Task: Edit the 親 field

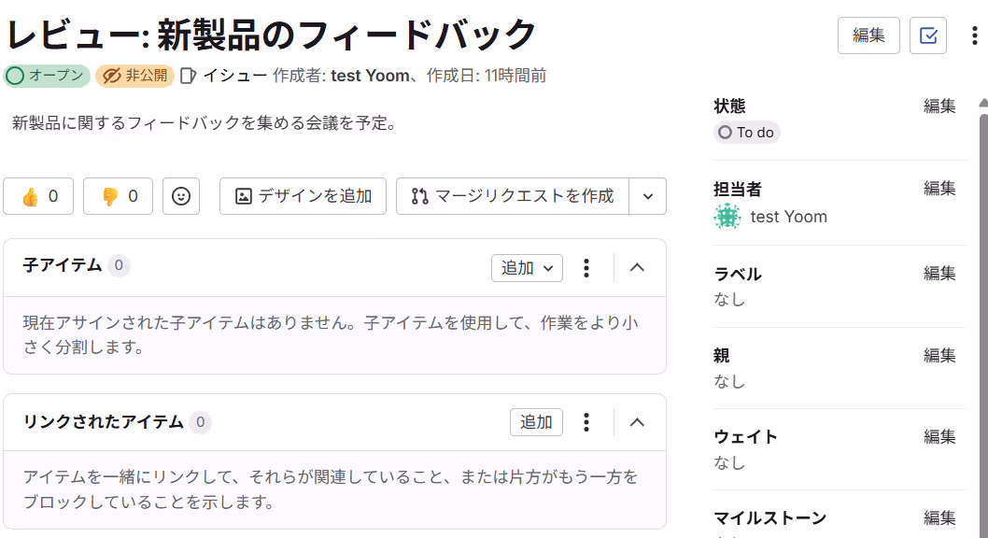Action: (x=939, y=355)
